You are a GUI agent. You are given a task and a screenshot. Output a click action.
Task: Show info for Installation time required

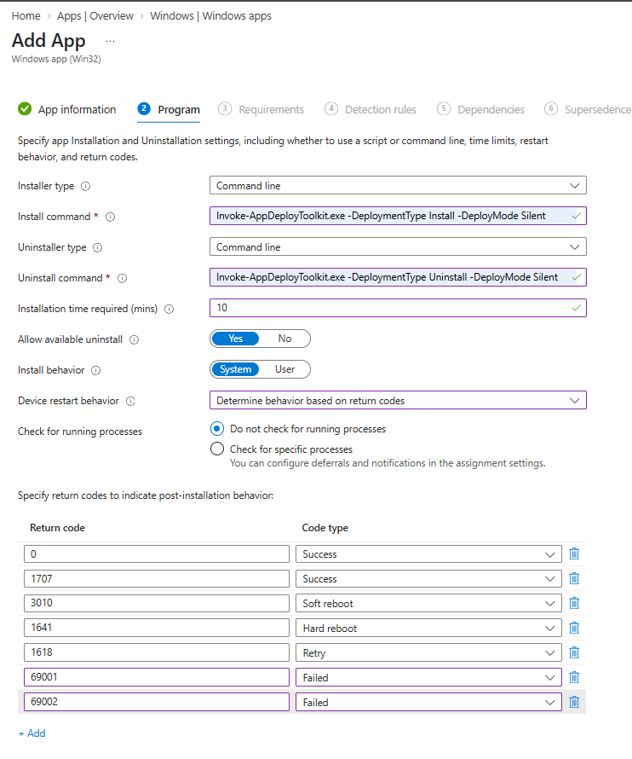point(169,309)
